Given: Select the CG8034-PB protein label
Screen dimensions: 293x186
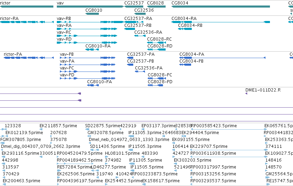Looking at the screenshot, I should (x=191, y=61).
